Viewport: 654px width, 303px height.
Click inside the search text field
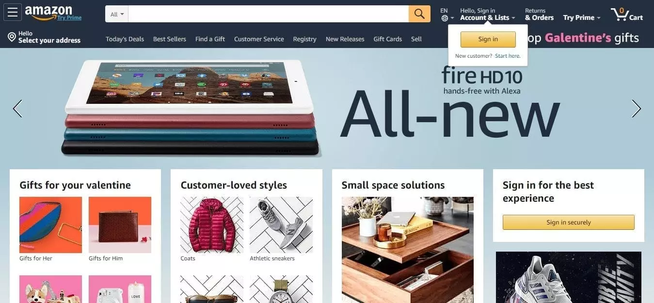click(269, 14)
